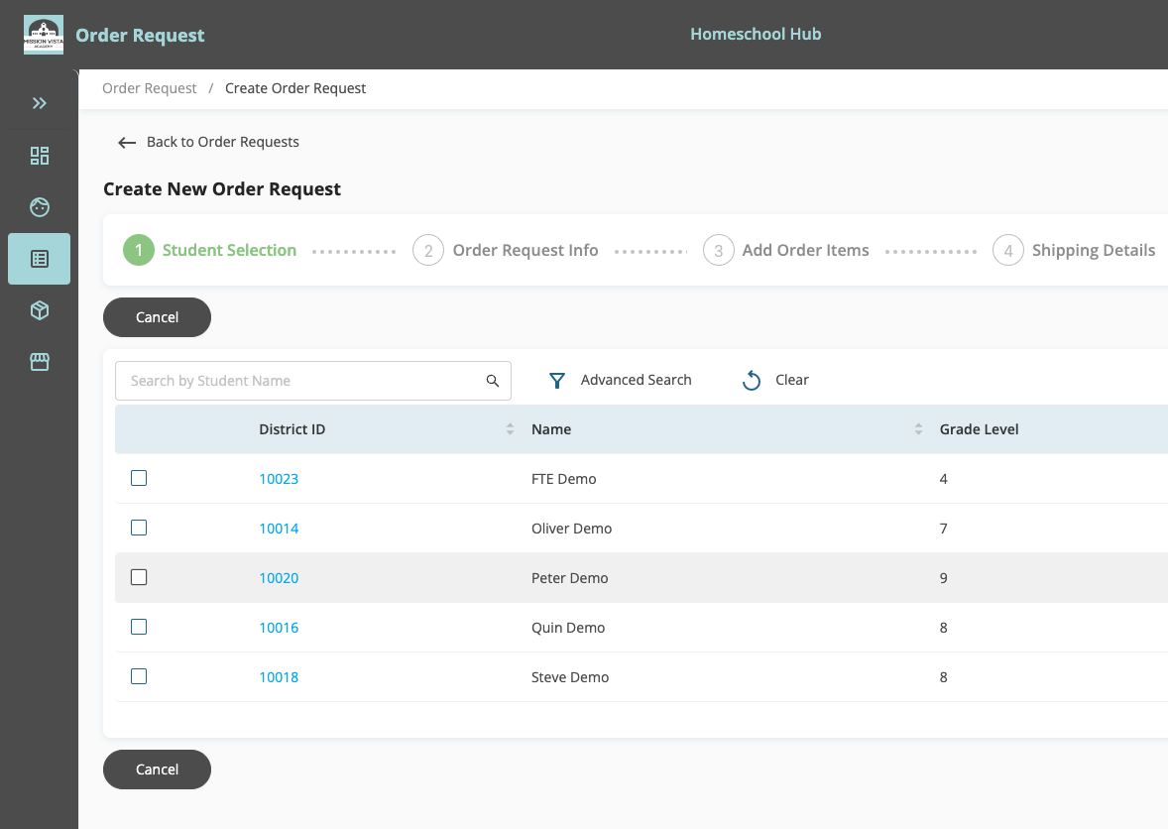
Task: Click the back arrow icon
Action: pos(127,142)
